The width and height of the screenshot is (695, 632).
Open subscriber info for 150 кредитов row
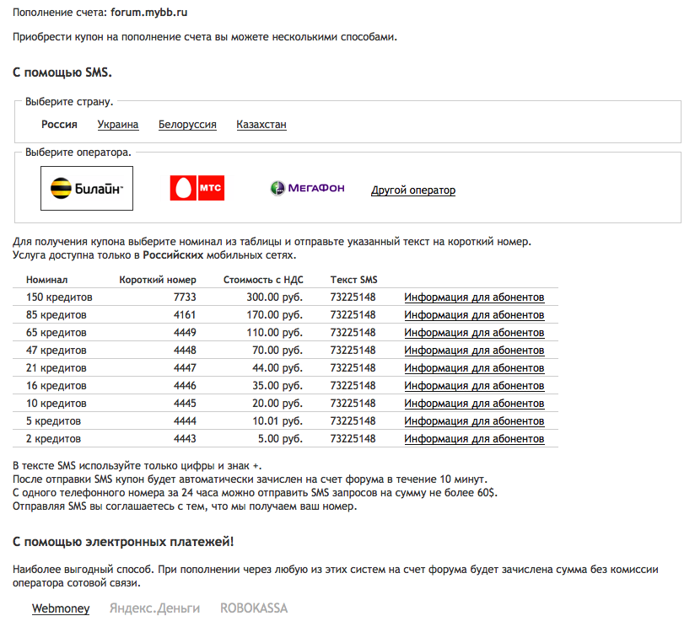[x=474, y=297]
